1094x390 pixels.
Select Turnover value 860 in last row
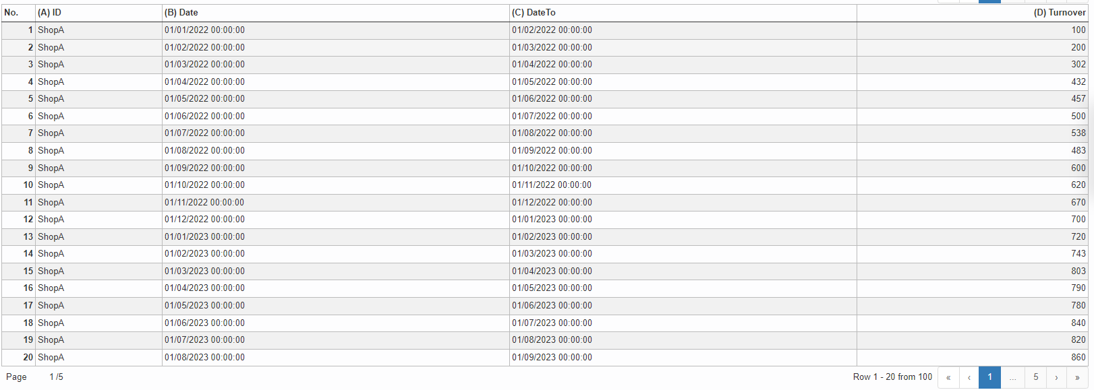click(x=972, y=358)
